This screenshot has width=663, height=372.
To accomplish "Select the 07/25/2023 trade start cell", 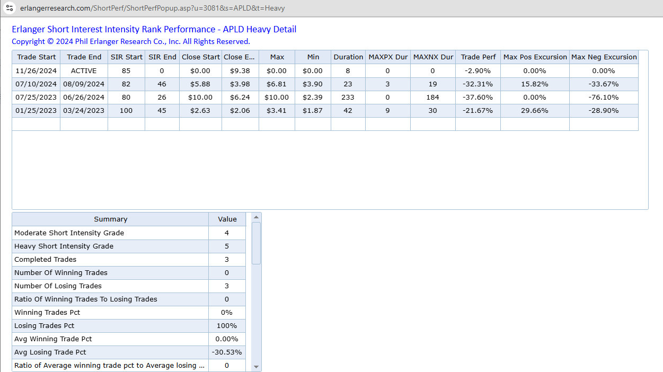I will click(x=36, y=98).
